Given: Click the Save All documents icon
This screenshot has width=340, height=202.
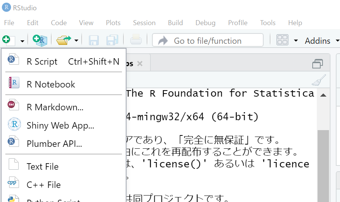Looking at the screenshot, I should 112,40.
